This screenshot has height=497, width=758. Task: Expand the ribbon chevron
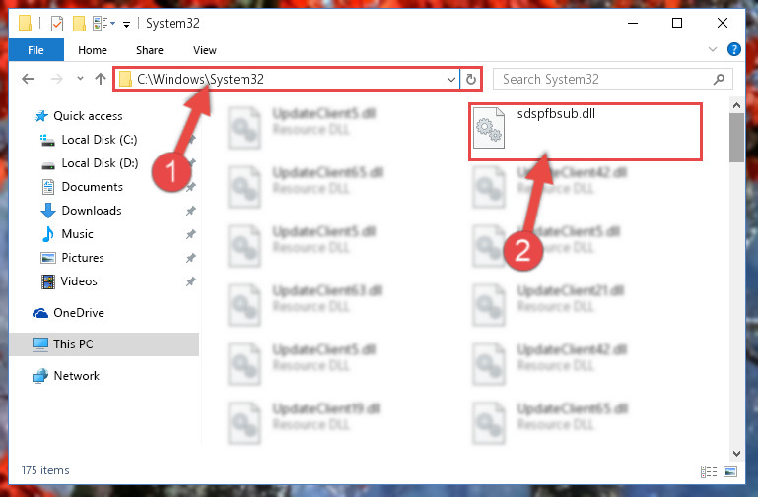(712, 49)
